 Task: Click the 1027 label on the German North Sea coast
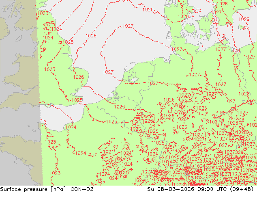click(x=177, y=49)
